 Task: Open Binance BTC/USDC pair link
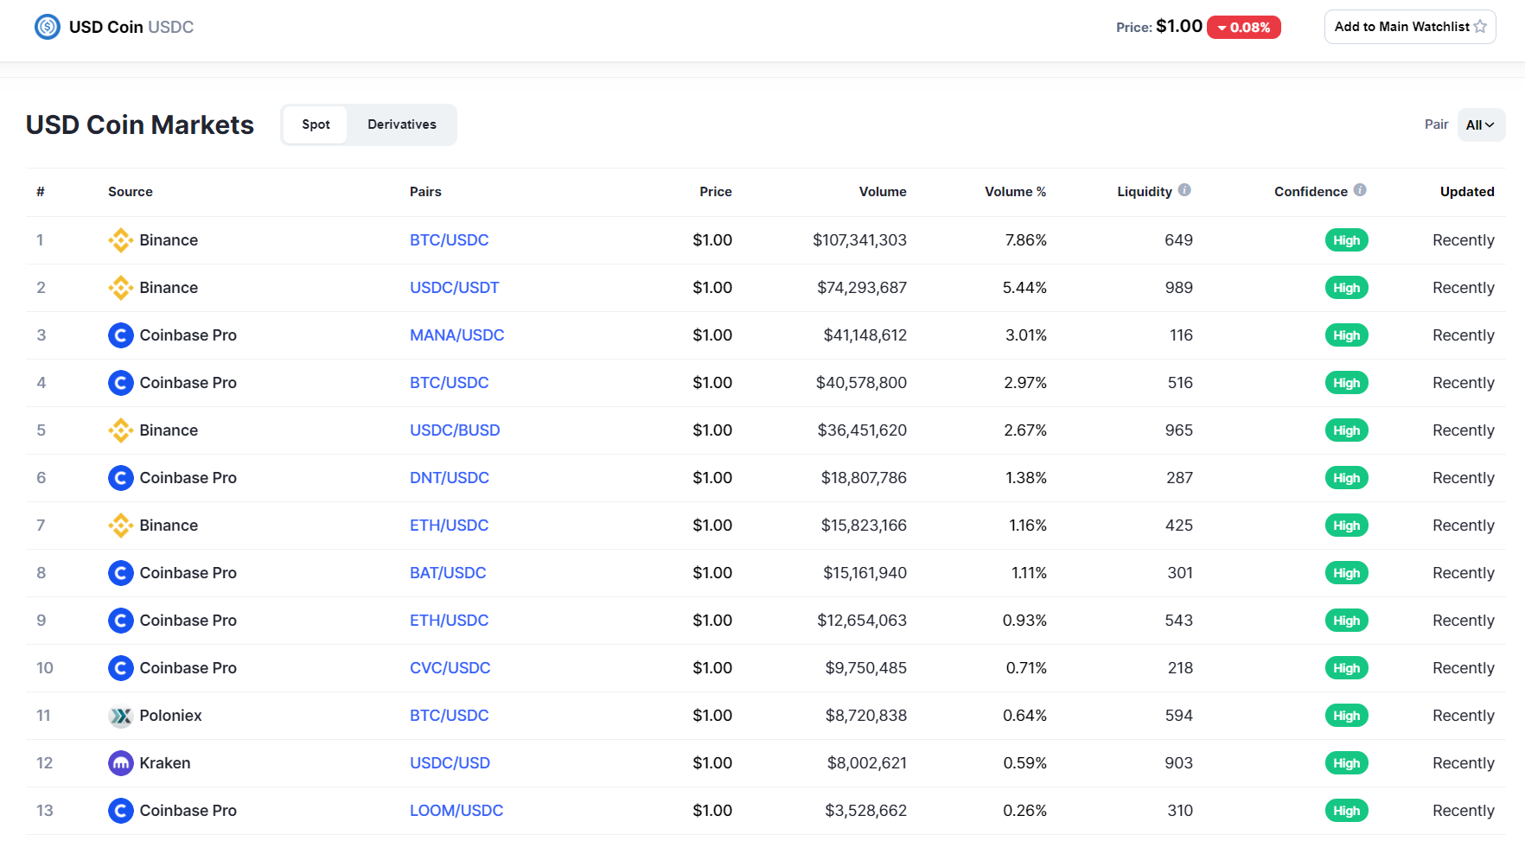coord(449,240)
